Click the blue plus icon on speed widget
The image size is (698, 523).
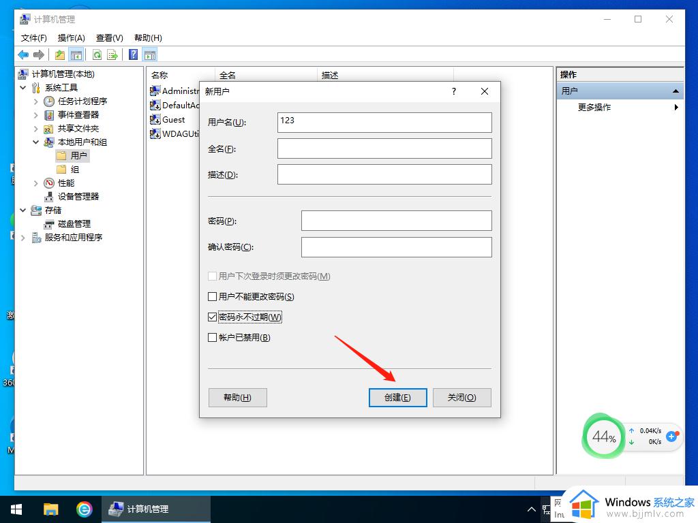671,437
